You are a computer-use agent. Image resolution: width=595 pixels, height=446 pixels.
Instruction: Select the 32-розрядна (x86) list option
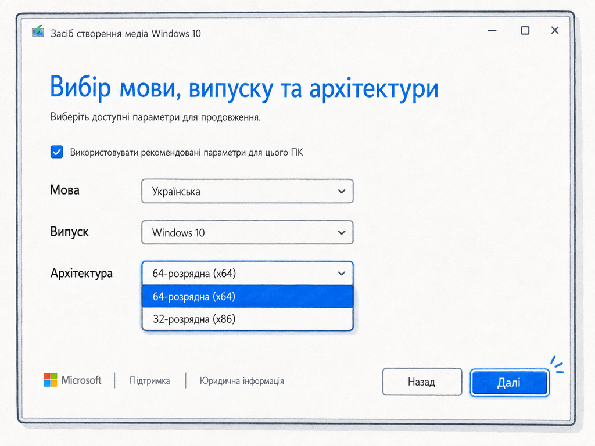click(248, 319)
